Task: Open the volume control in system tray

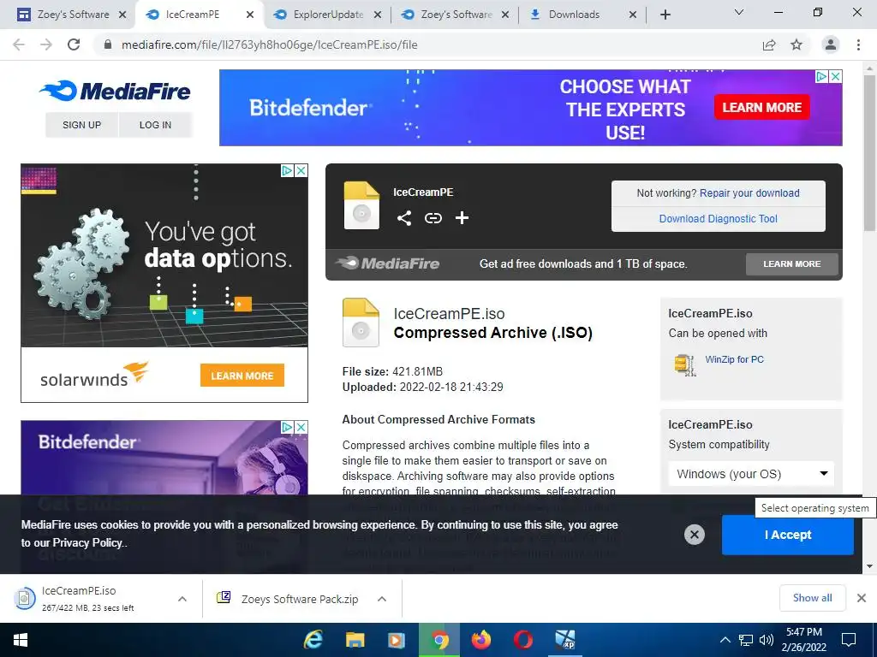Action: [767, 640]
